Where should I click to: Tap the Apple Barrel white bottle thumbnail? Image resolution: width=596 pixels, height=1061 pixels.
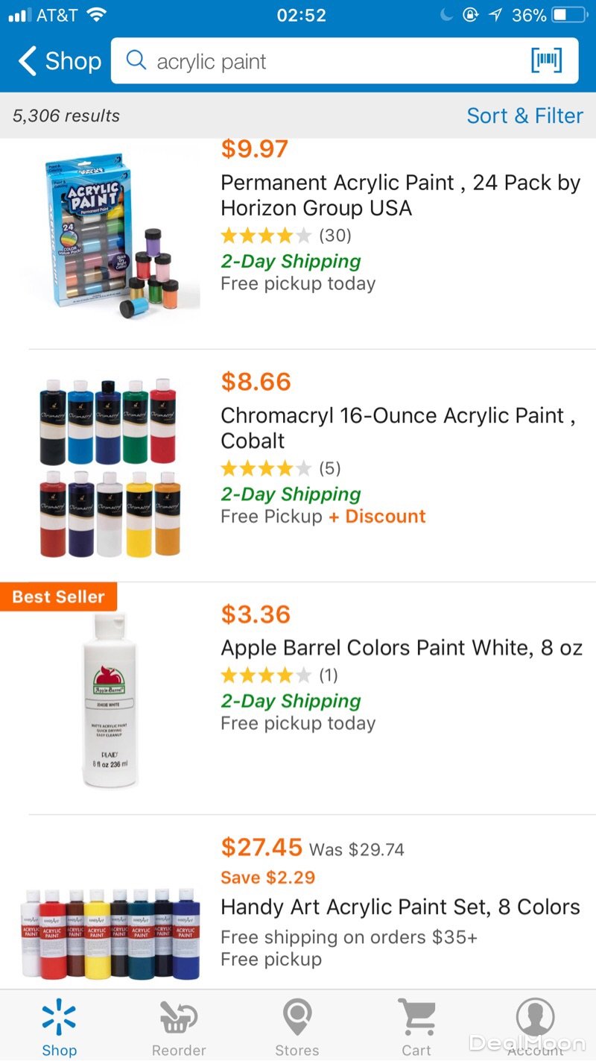point(110,699)
